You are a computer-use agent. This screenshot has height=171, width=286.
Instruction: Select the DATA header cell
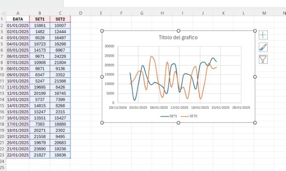click(x=18, y=19)
